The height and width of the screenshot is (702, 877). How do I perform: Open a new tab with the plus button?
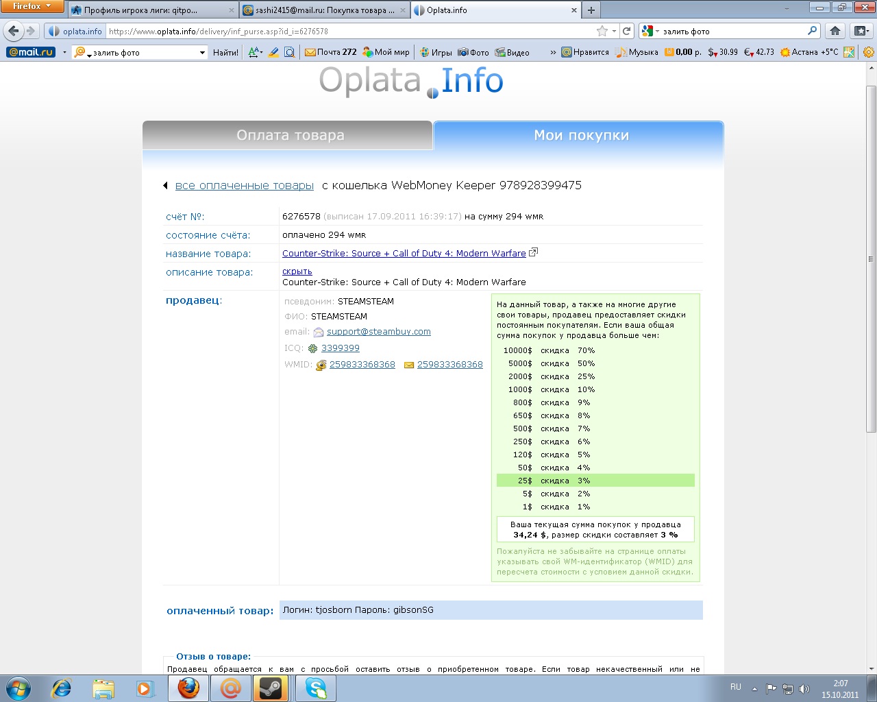pos(591,10)
